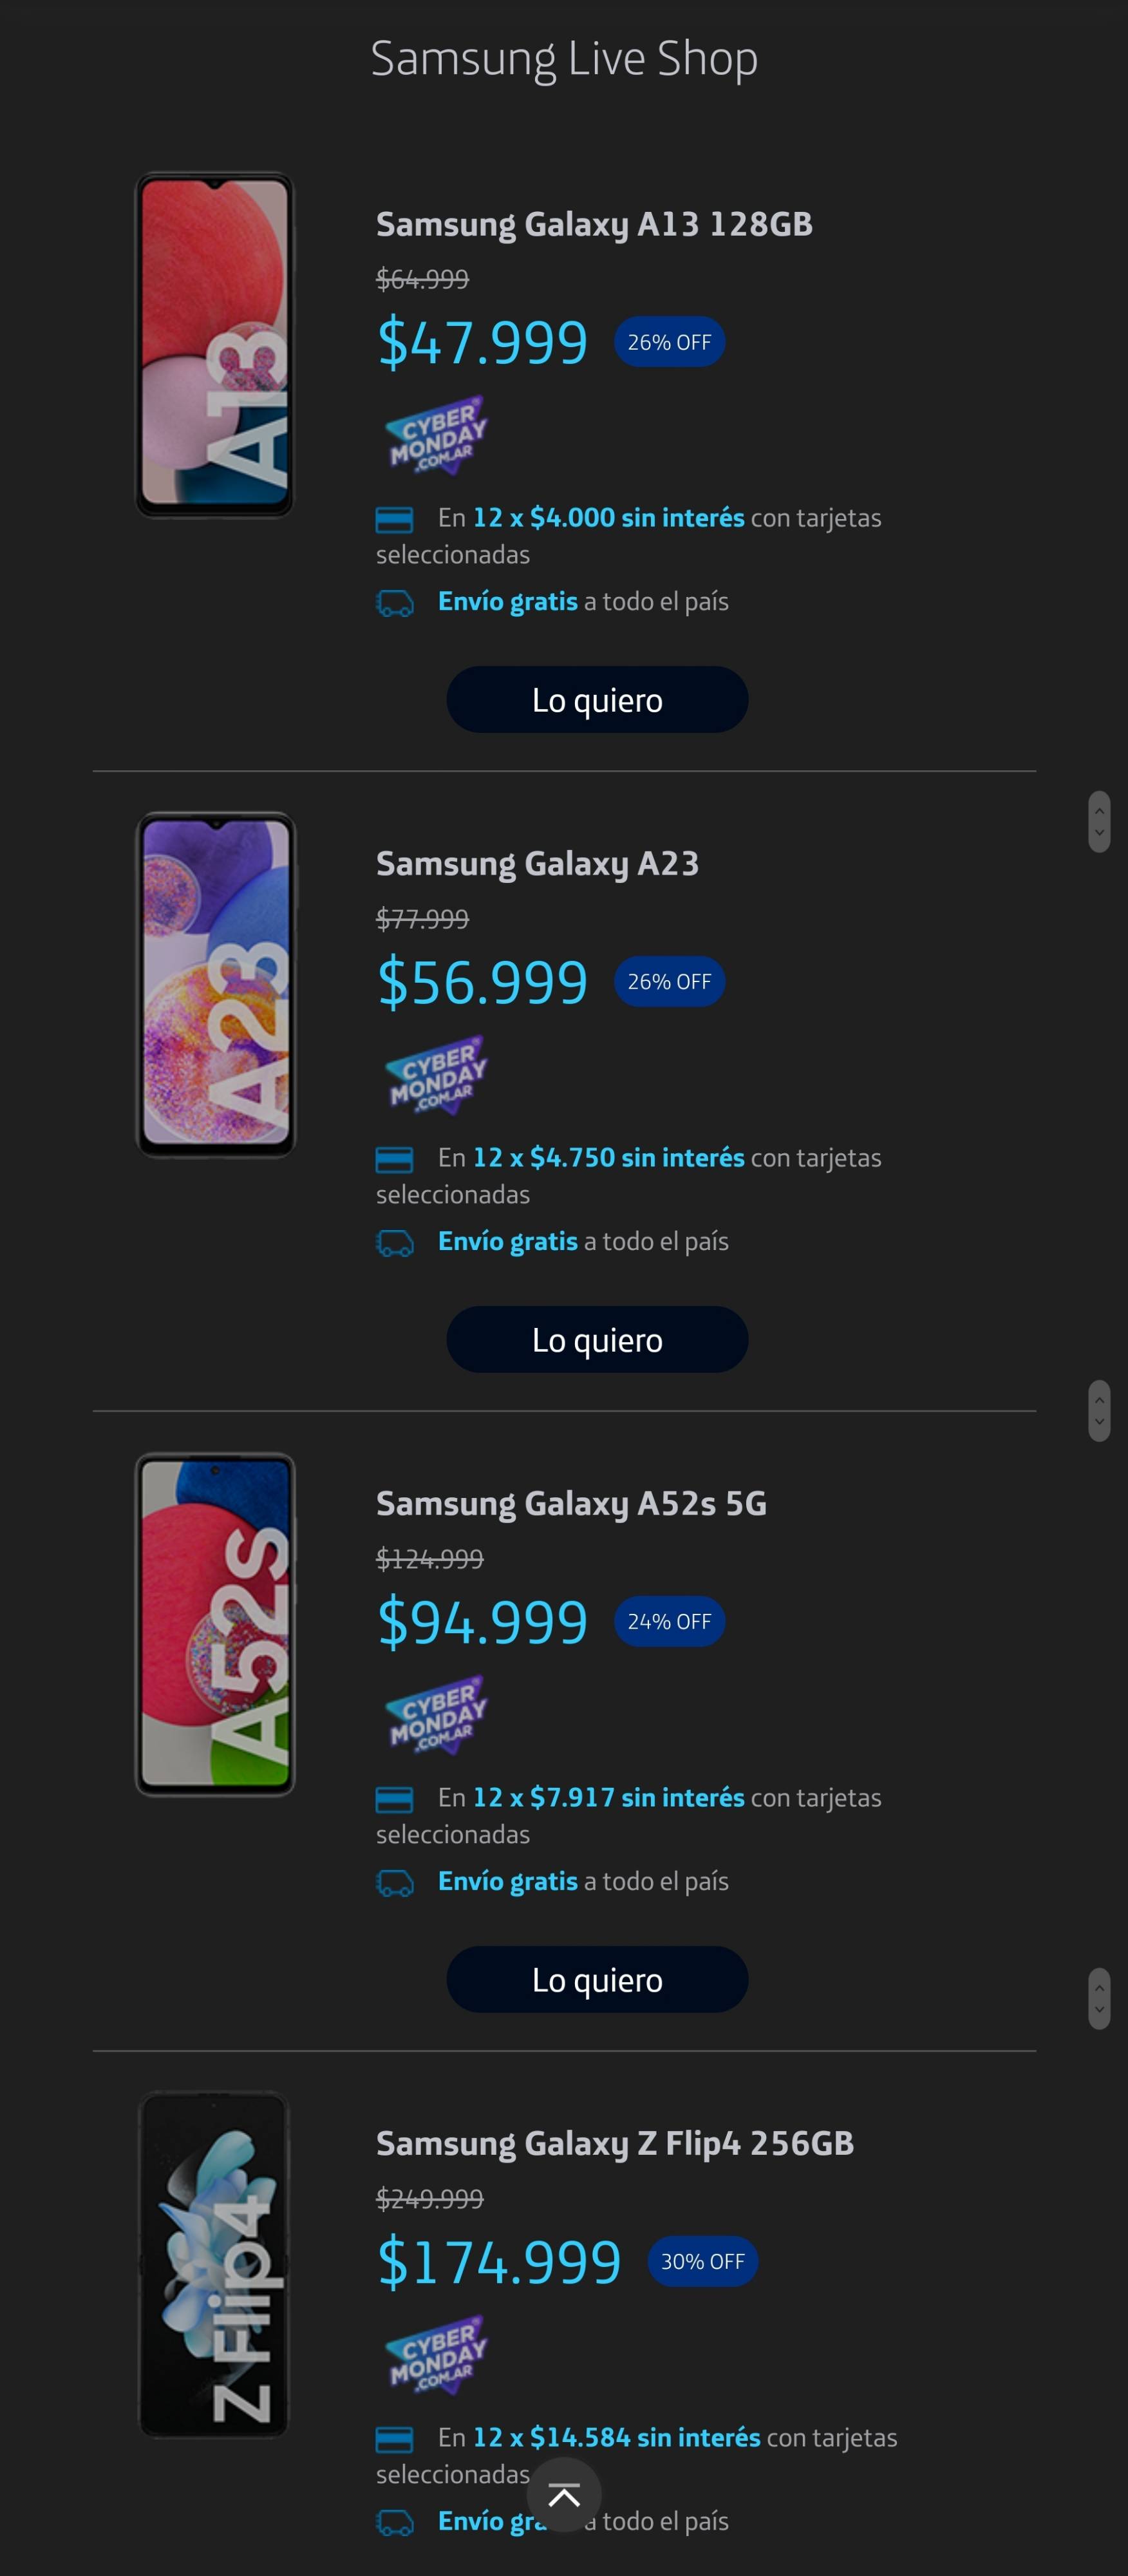This screenshot has height=2576, width=1128.
Task: Select the truck icon beside Galaxy A52s free shipping
Action: coord(397,1881)
